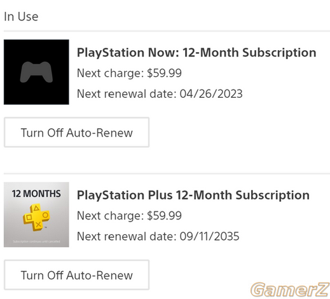Click the GamerZ watermark logo
Screen dimensions: 330x299
click(x=289, y=289)
